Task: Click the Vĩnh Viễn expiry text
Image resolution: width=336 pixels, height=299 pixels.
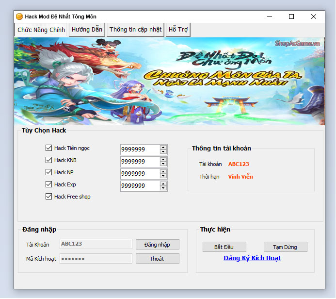Action: point(240,177)
